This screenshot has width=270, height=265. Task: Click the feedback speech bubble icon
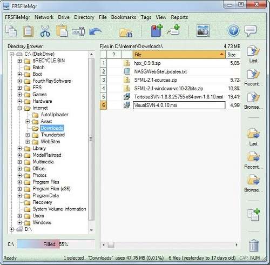[251, 31]
